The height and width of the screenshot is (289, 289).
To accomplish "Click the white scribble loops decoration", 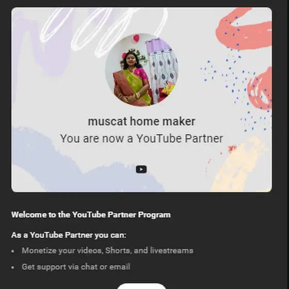I will tap(103, 30).
